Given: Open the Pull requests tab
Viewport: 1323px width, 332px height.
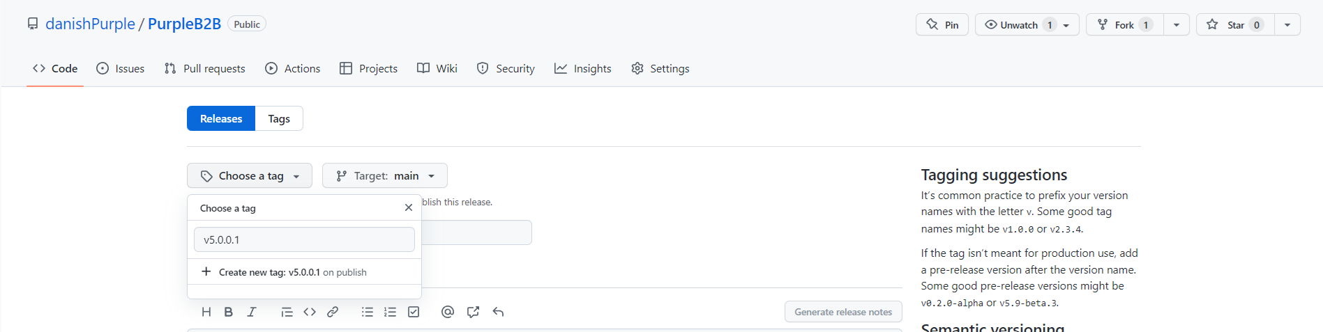Looking at the screenshot, I should point(205,68).
